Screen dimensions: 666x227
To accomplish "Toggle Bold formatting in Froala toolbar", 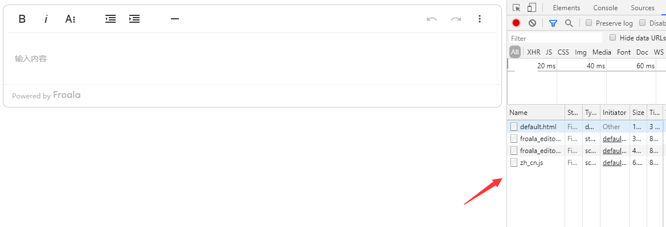I will coord(22,19).
